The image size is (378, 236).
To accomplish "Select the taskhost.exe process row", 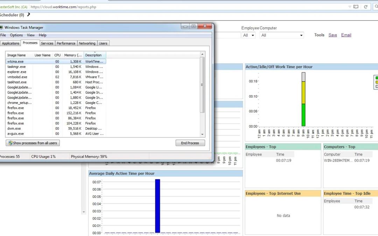I will click(56, 82).
